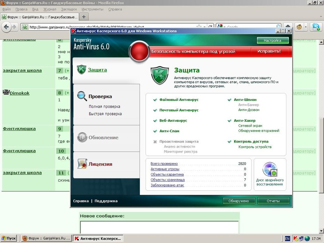The width and height of the screenshot is (324, 243).
Task: Click Контроль устройств subitem
Action: click(x=255, y=147)
